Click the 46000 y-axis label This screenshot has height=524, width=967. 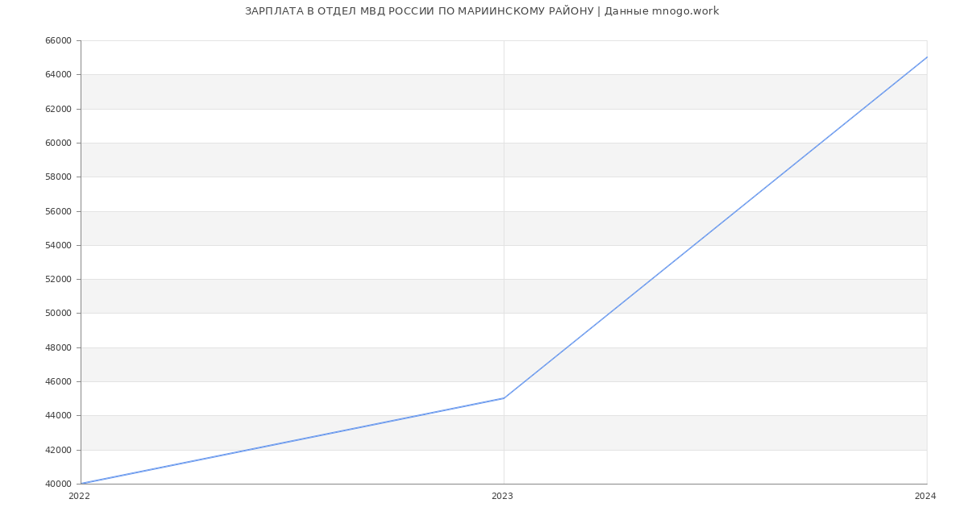pyautogui.click(x=58, y=382)
